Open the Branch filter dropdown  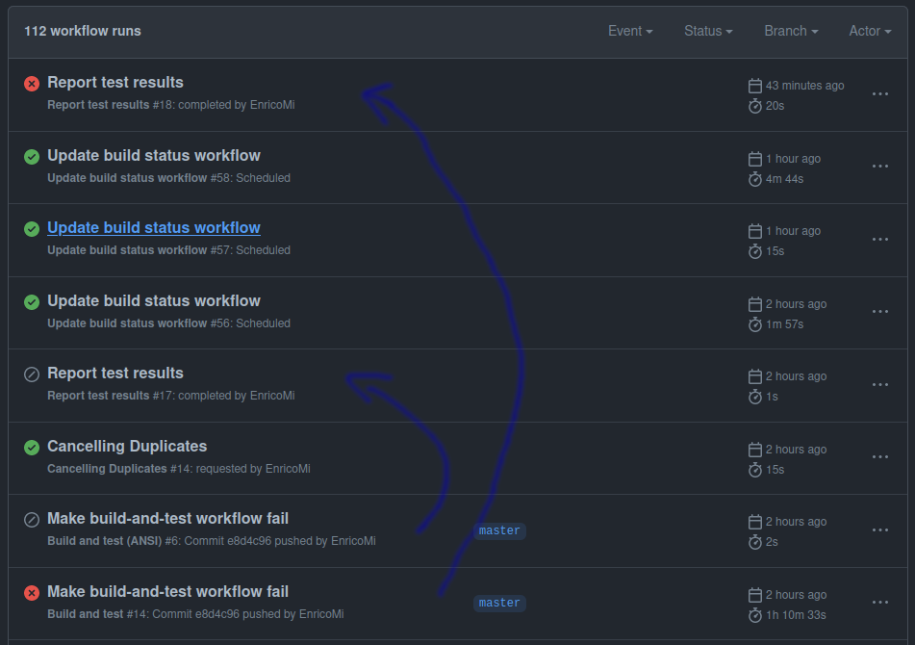coord(791,31)
